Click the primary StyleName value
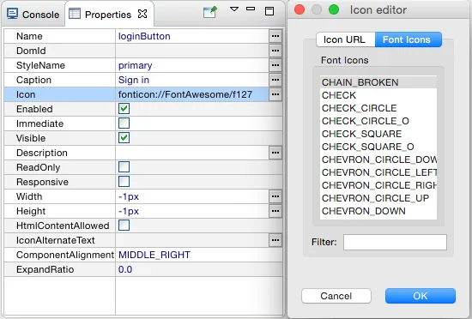This screenshot has height=319, width=472. tap(135, 65)
